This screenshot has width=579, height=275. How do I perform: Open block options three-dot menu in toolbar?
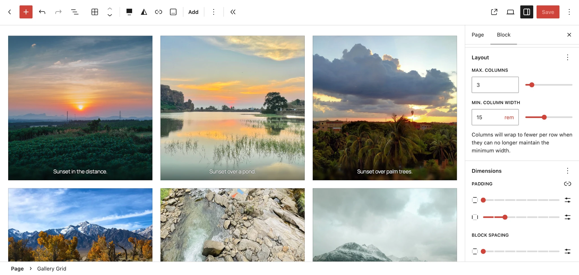click(214, 12)
